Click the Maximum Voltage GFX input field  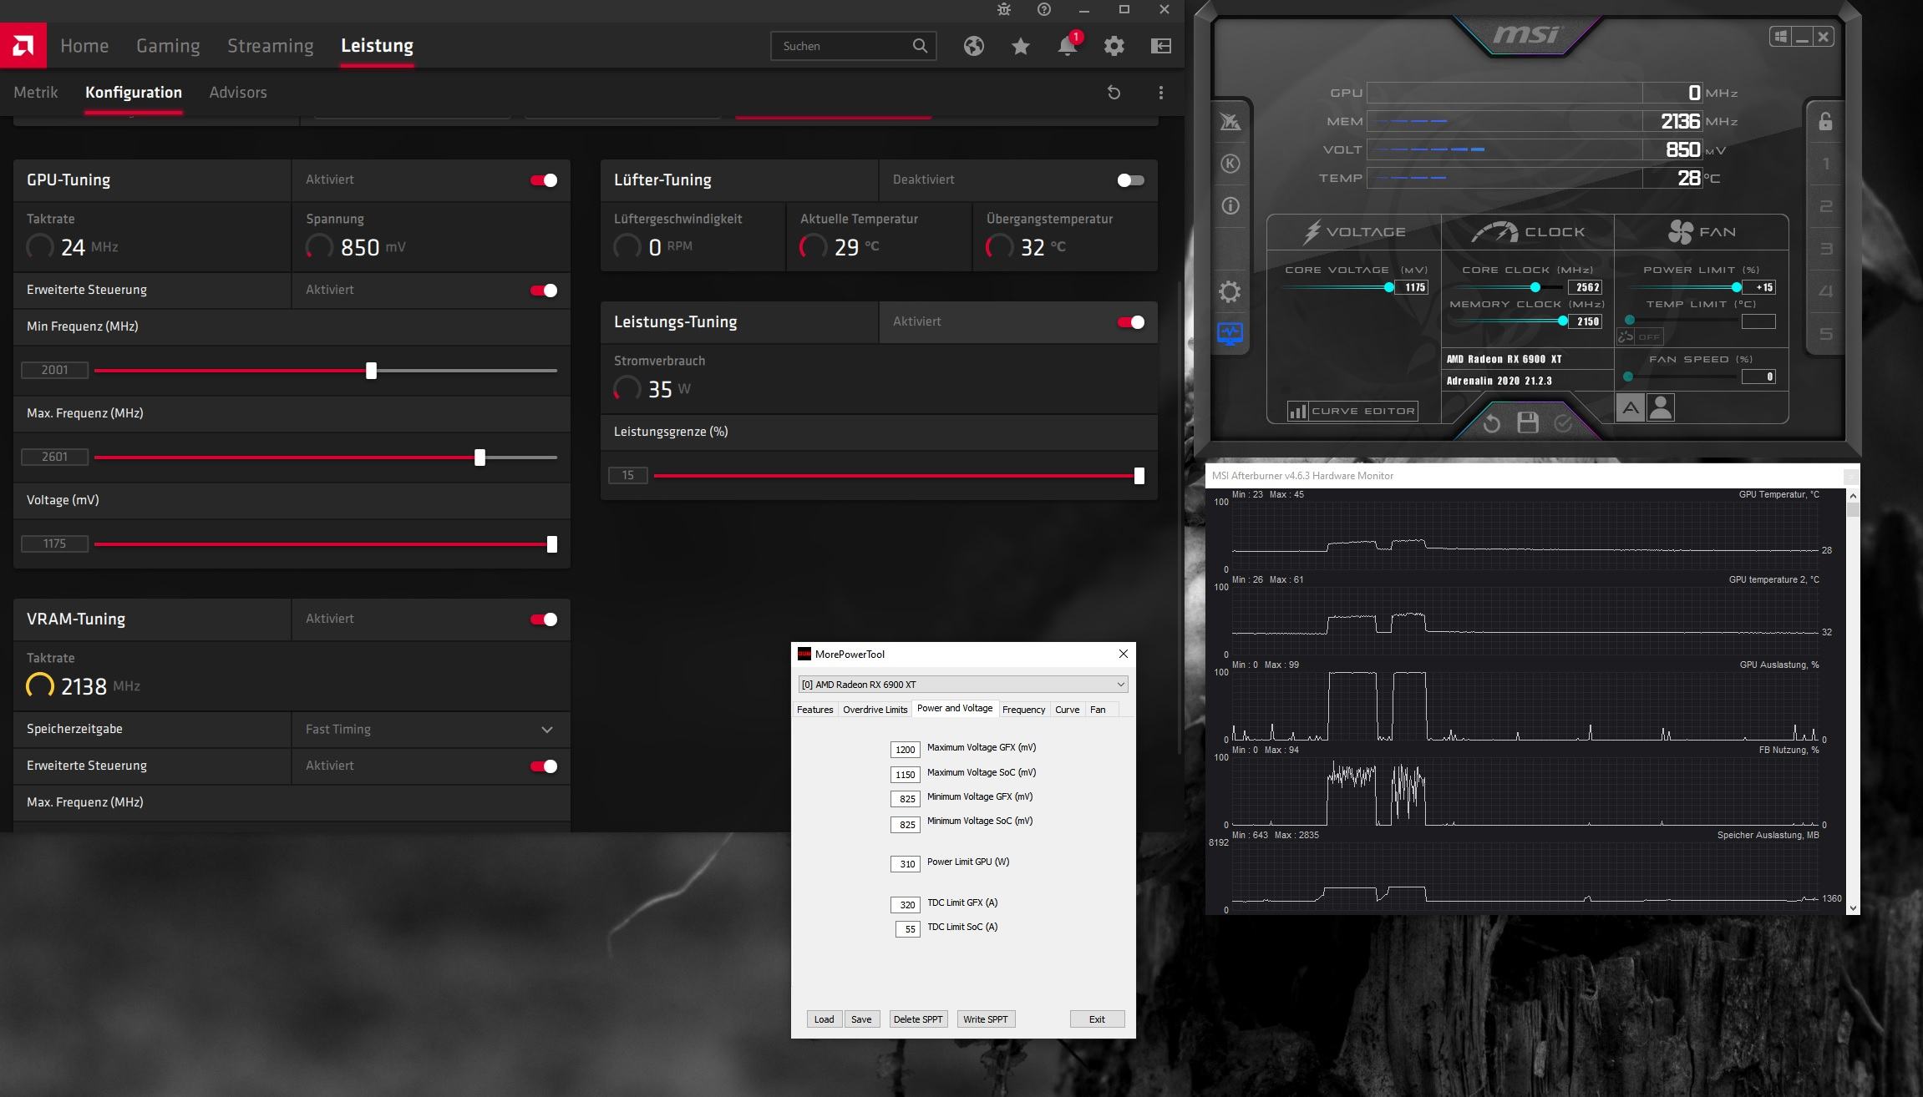tap(905, 750)
